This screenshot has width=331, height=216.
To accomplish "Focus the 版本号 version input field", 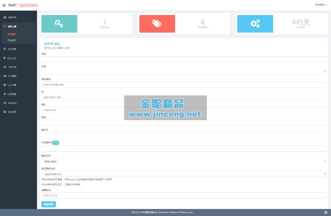I will (184, 135).
